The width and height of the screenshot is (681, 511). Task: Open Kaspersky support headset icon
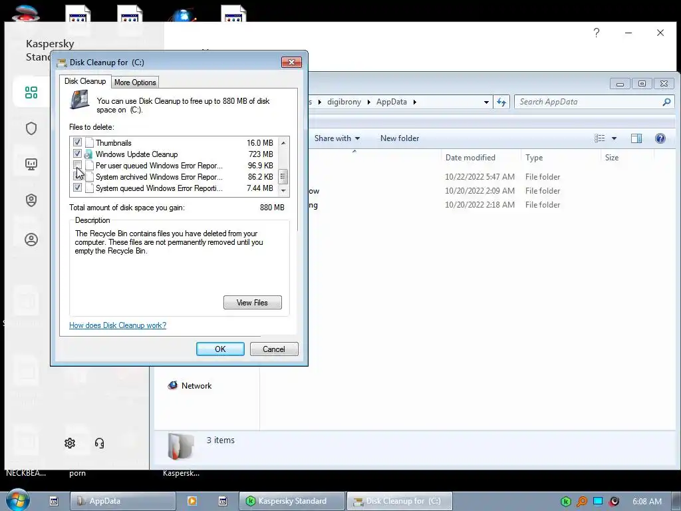pyautogui.click(x=99, y=442)
